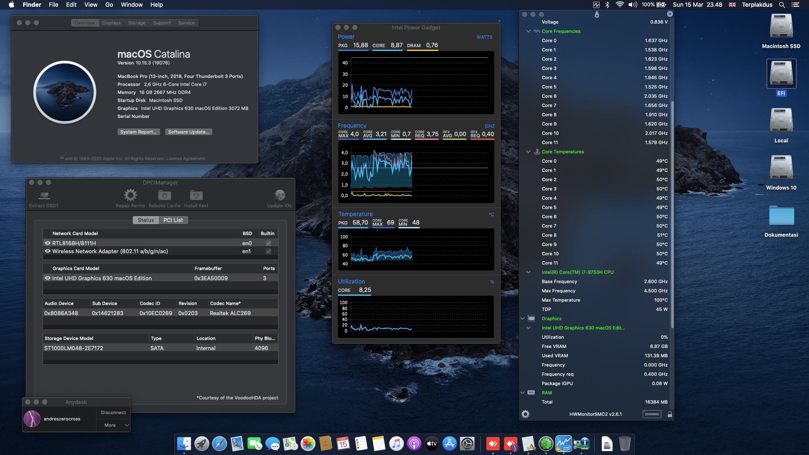Open Notification Center icon in menu bar
The image size is (809, 455).
point(796,5)
